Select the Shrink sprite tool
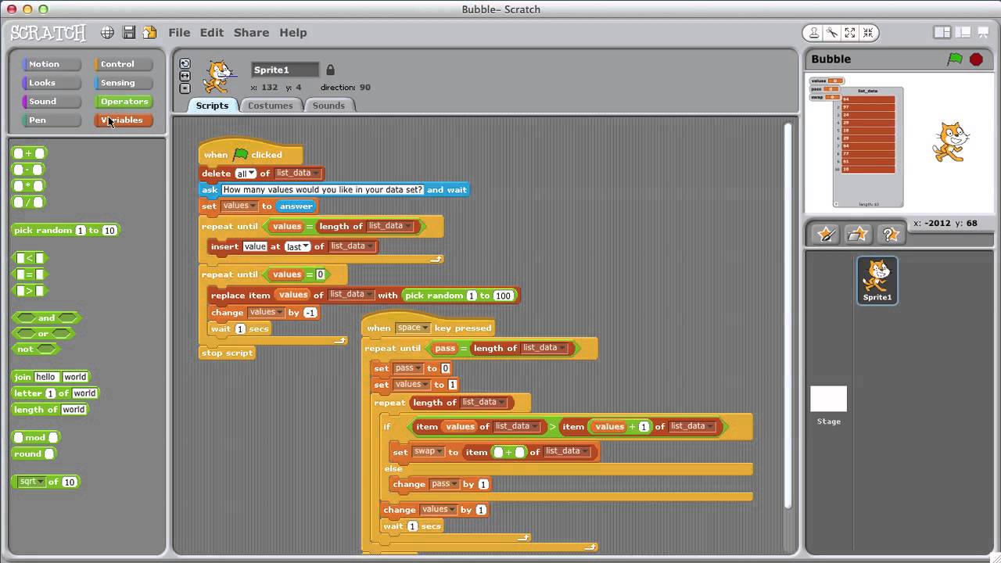 868,33
